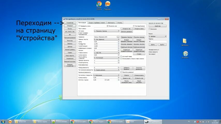The width and height of the screenshot is (221, 124).
Task: Select the Драйверы archive folder on the desktop
Action: tap(185, 42)
